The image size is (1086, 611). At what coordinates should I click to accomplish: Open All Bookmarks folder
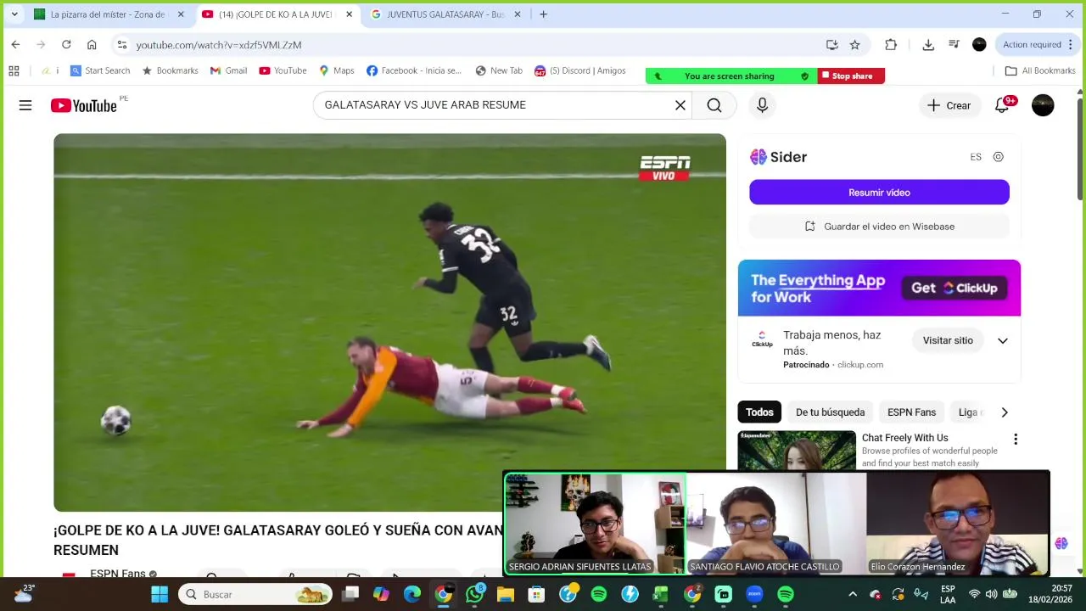tap(1040, 70)
